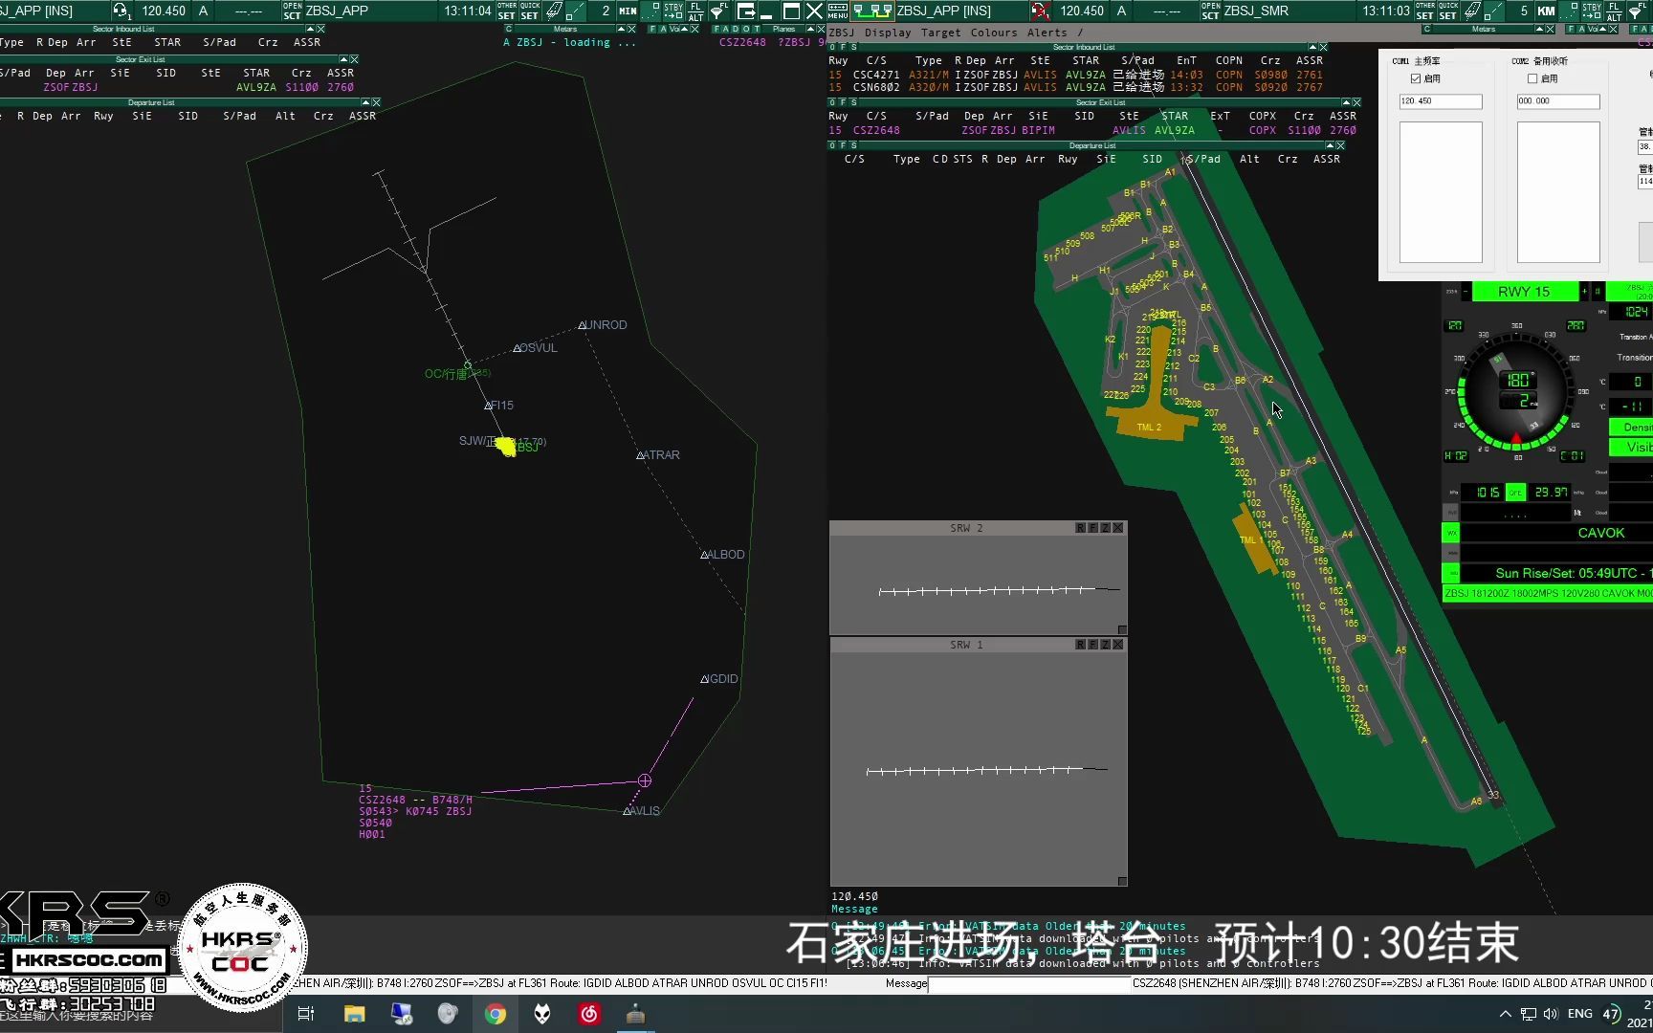
Task: Toggle the WX button beside CAVOK
Action: point(1450,533)
